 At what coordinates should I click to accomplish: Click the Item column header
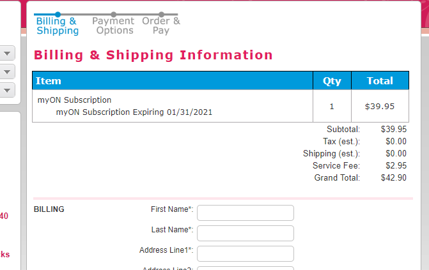tap(49, 81)
